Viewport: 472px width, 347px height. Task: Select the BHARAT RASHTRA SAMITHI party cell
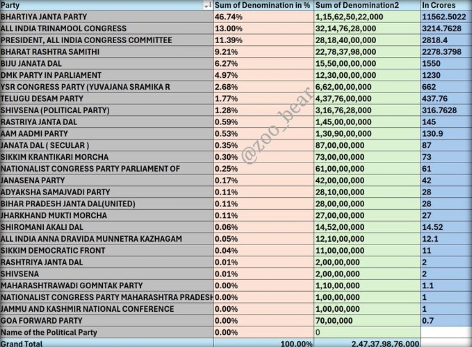click(x=50, y=52)
